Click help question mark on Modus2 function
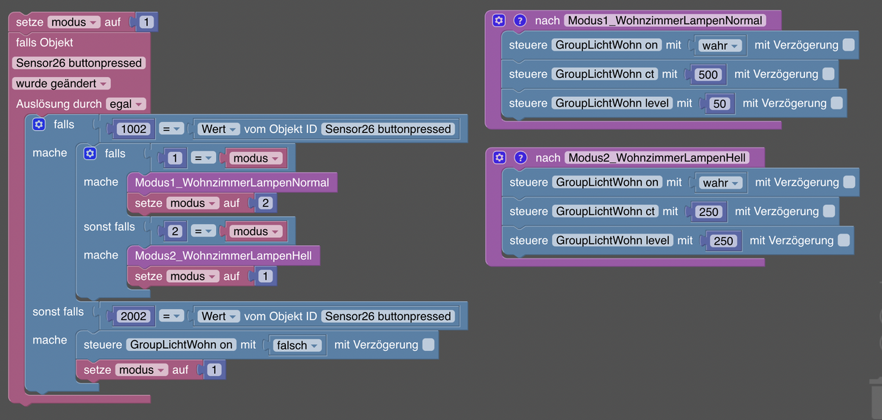Screen dimensions: 882x420 [520, 157]
